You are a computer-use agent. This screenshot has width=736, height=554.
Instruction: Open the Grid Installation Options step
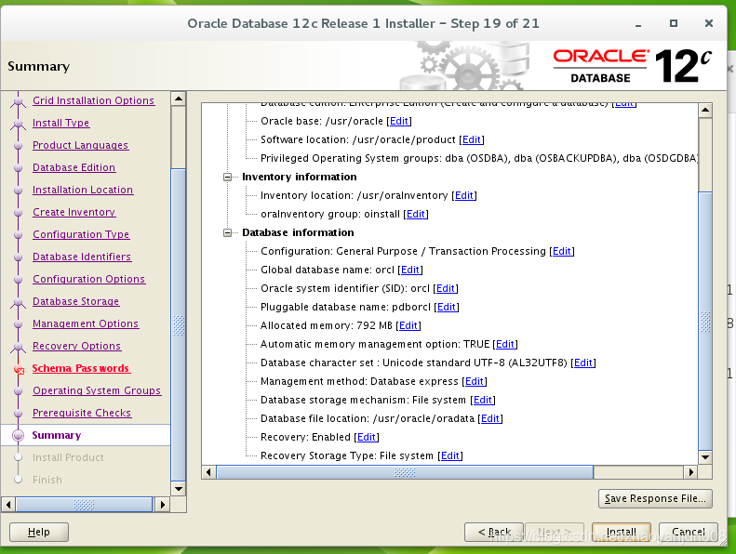click(x=93, y=100)
